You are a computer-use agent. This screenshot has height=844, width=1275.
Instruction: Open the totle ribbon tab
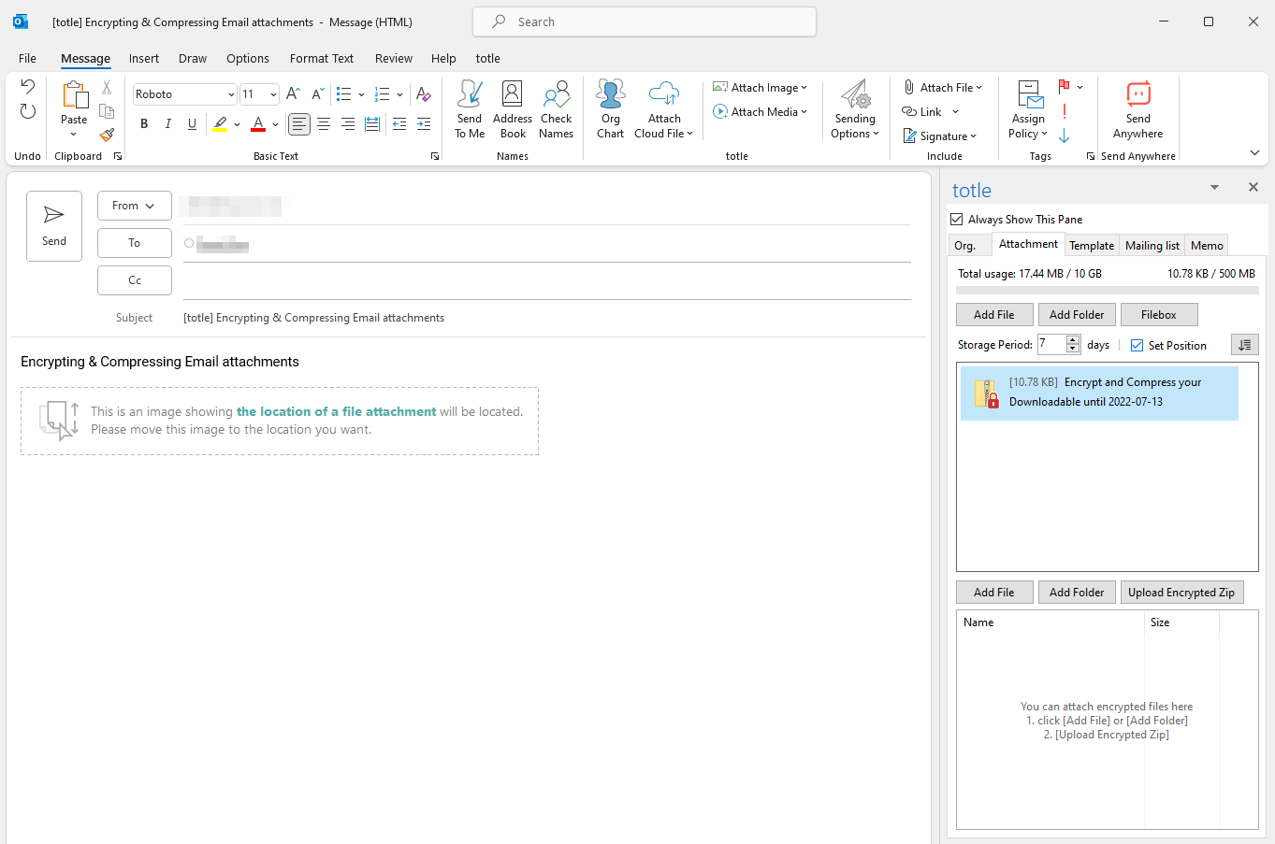(x=488, y=58)
